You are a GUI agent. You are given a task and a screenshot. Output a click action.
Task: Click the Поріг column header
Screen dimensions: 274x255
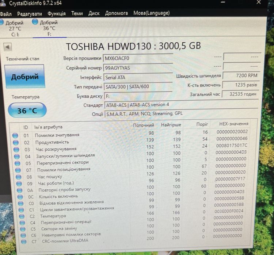pyautogui.click(x=202, y=124)
